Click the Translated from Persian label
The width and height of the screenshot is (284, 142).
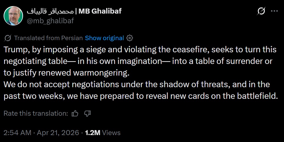pyautogui.click(x=48, y=38)
